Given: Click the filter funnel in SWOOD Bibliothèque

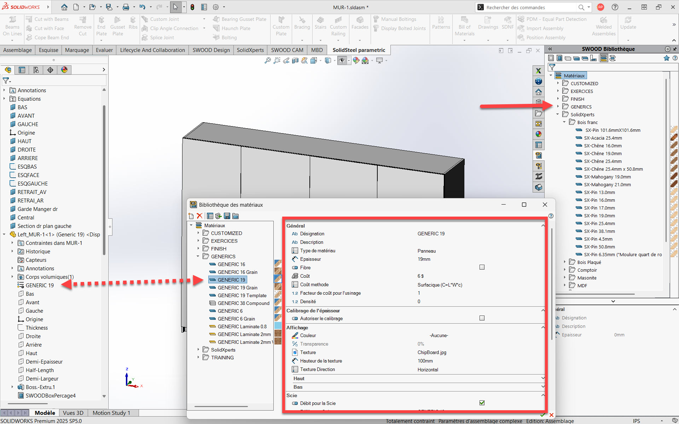Looking at the screenshot, I should click(x=552, y=67).
